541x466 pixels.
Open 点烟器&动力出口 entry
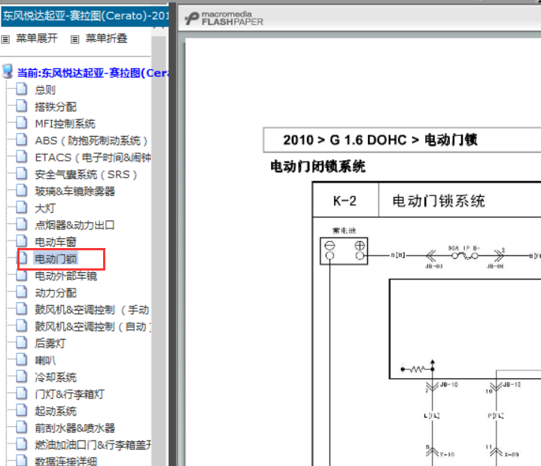(74, 225)
